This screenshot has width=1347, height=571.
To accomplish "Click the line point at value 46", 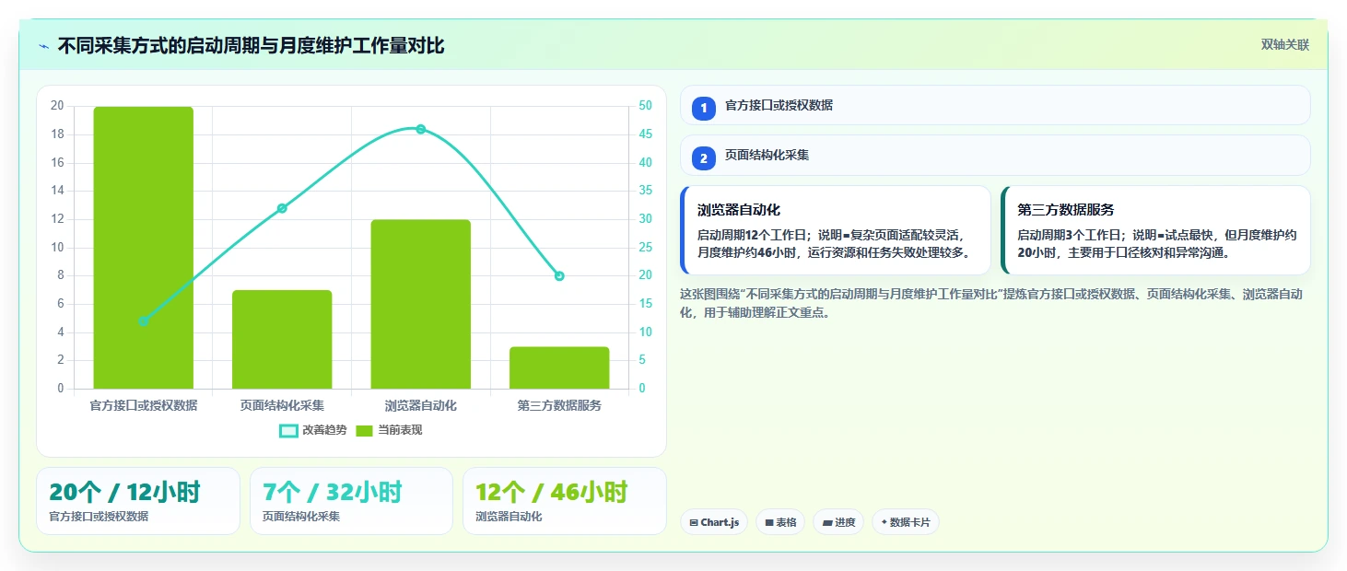I will point(421,129).
